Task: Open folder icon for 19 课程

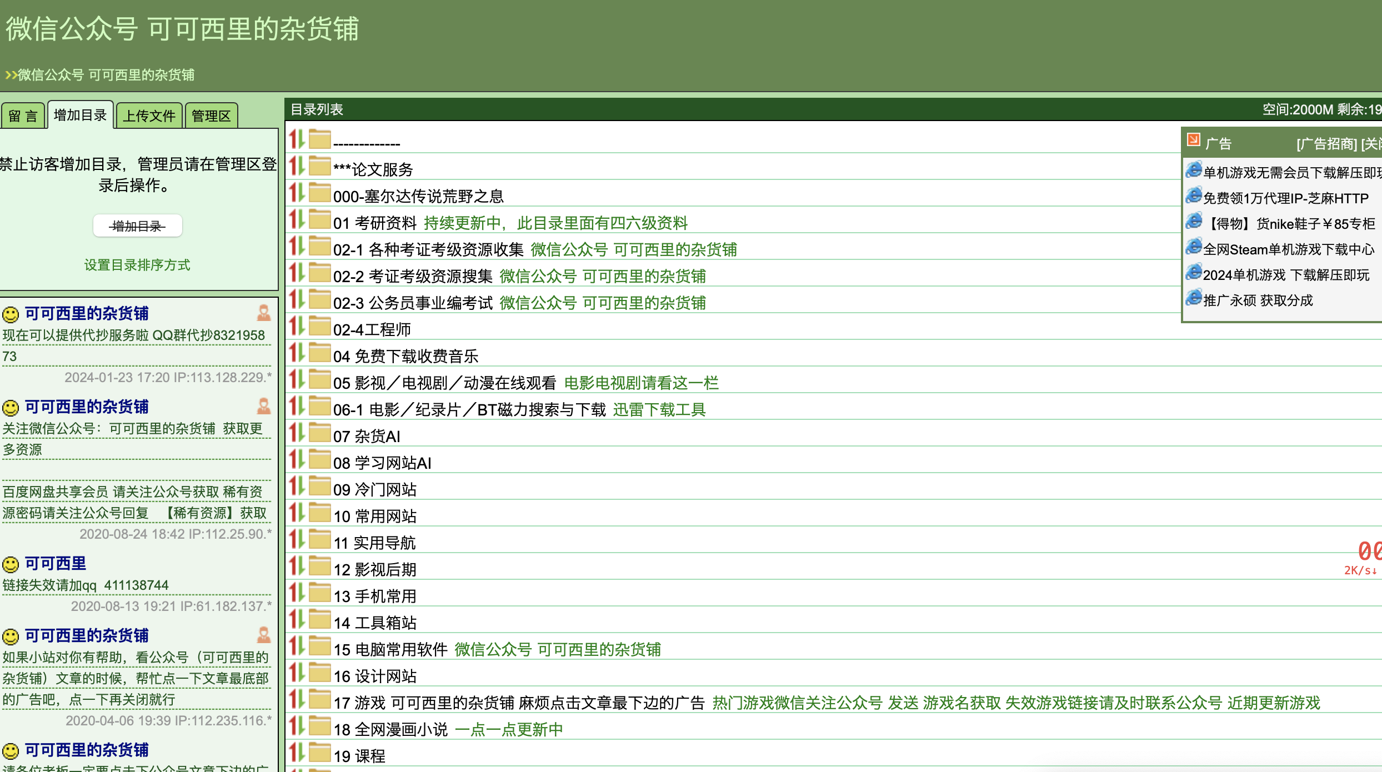Action: [x=319, y=753]
